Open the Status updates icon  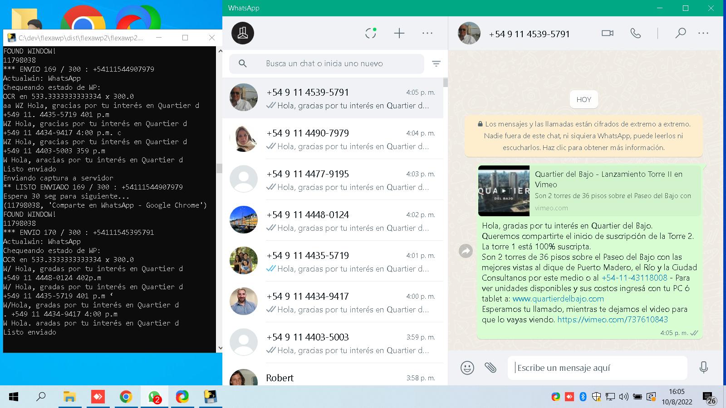click(x=371, y=33)
